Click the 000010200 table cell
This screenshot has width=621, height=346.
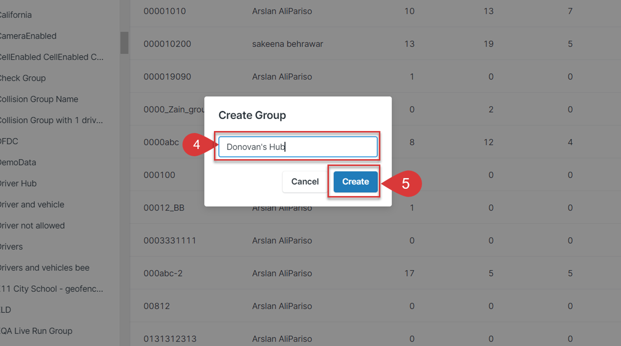click(x=167, y=44)
